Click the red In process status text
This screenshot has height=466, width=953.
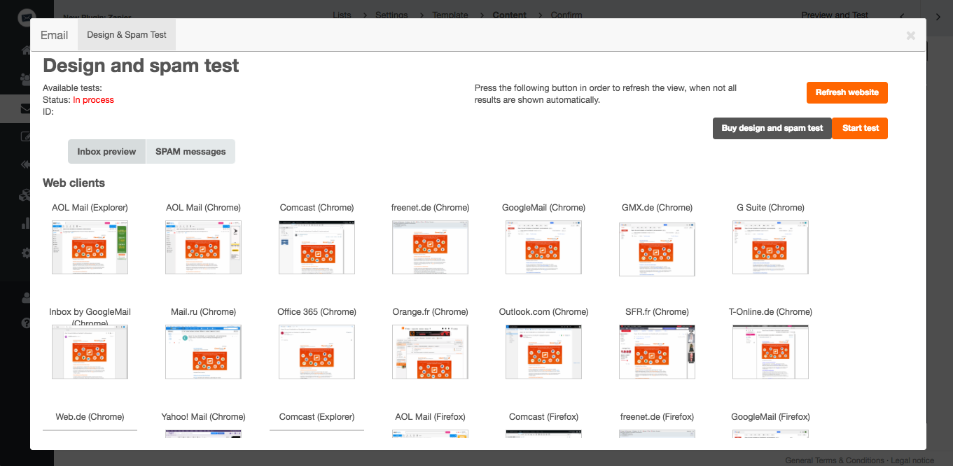point(93,99)
